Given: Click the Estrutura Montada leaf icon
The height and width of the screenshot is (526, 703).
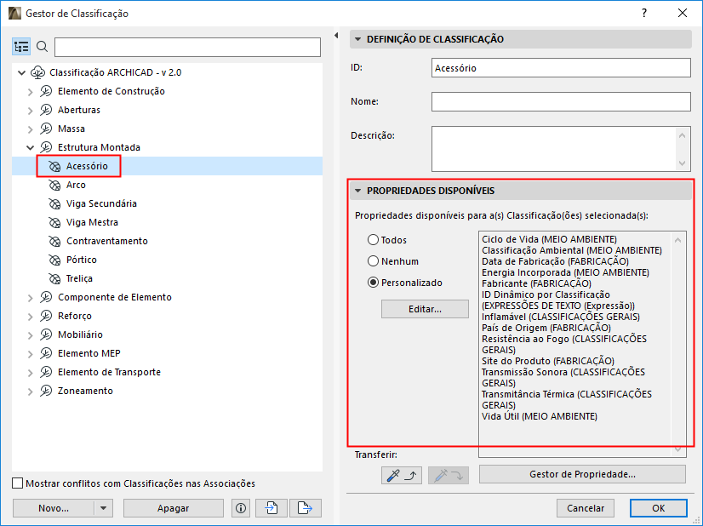Looking at the screenshot, I should pos(46,147).
